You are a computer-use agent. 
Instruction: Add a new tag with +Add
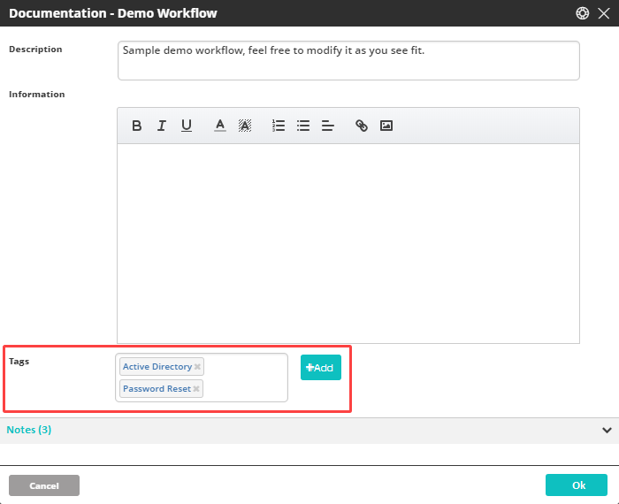coord(320,368)
